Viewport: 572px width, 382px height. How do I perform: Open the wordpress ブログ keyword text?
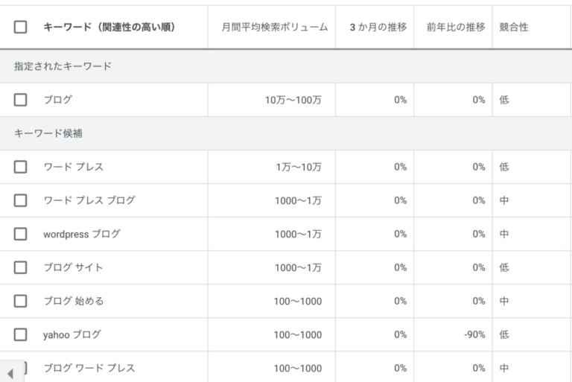tap(81, 234)
